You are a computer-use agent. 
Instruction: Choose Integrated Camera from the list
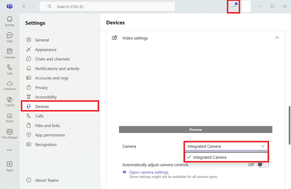coord(226,157)
